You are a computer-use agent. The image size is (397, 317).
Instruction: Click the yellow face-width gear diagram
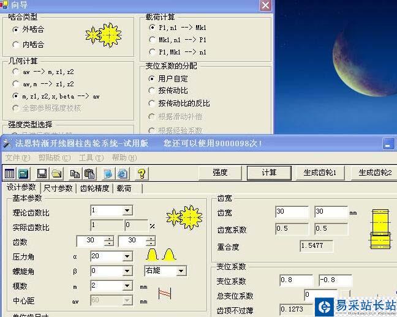coord(380,229)
